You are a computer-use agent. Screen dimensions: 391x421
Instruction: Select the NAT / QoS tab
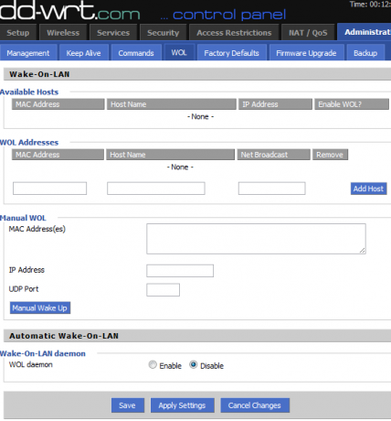[x=308, y=33]
